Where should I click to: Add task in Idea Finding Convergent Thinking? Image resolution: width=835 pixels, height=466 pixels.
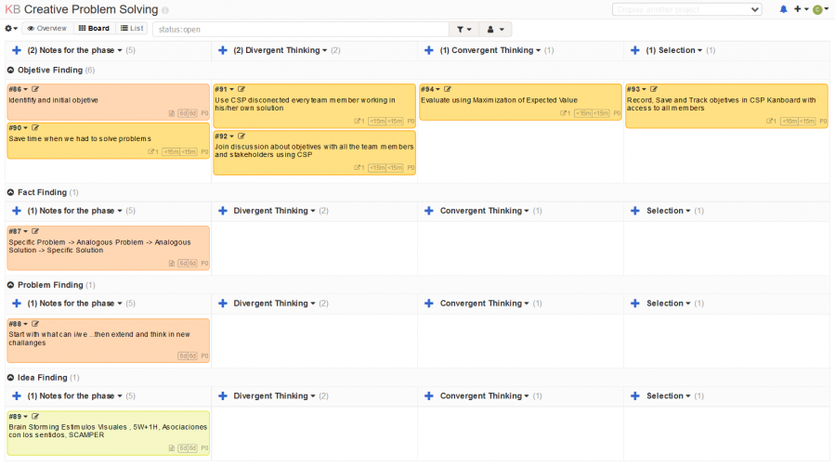point(428,395)
